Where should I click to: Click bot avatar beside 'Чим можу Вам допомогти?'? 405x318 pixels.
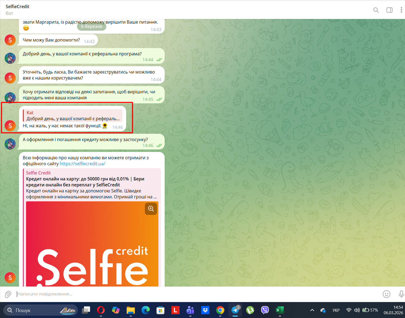[10, 40]
